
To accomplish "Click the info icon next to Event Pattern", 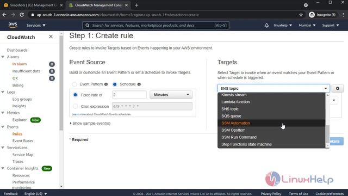I will click(106, 84).
